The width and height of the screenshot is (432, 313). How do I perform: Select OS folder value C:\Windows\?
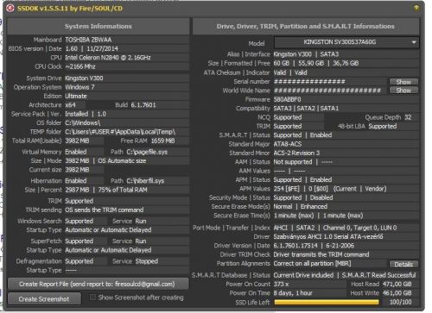82,122
